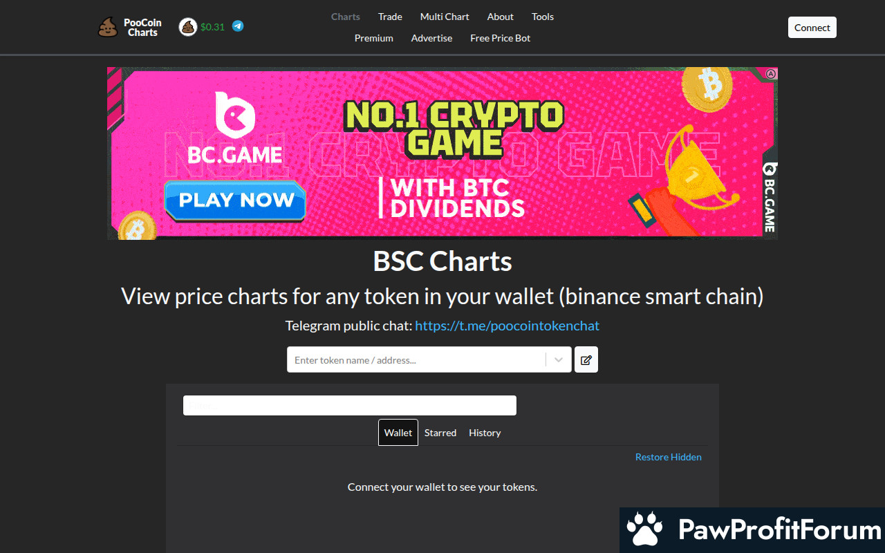Open the poocointokenchat Telegram link
This screenshot has width=885, height=553.
507,326
